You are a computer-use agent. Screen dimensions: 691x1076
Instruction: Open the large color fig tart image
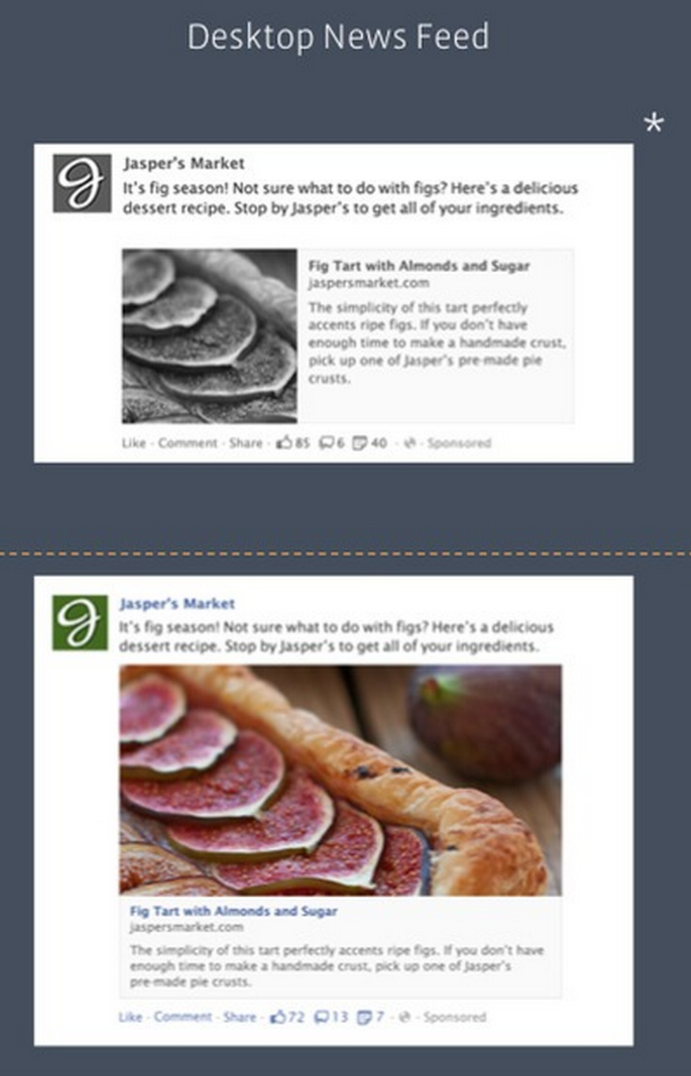click(341, 780)
